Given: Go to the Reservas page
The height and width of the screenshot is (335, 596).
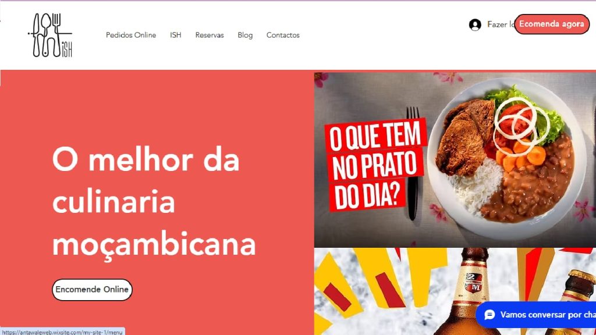Looking at the screenshot, I should pos(210,35).
